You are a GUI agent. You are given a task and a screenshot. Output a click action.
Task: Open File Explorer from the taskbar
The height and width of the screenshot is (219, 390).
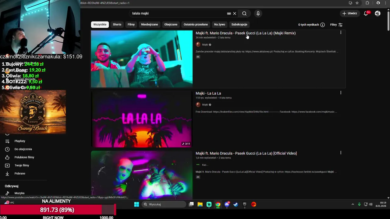coord(200,204)
